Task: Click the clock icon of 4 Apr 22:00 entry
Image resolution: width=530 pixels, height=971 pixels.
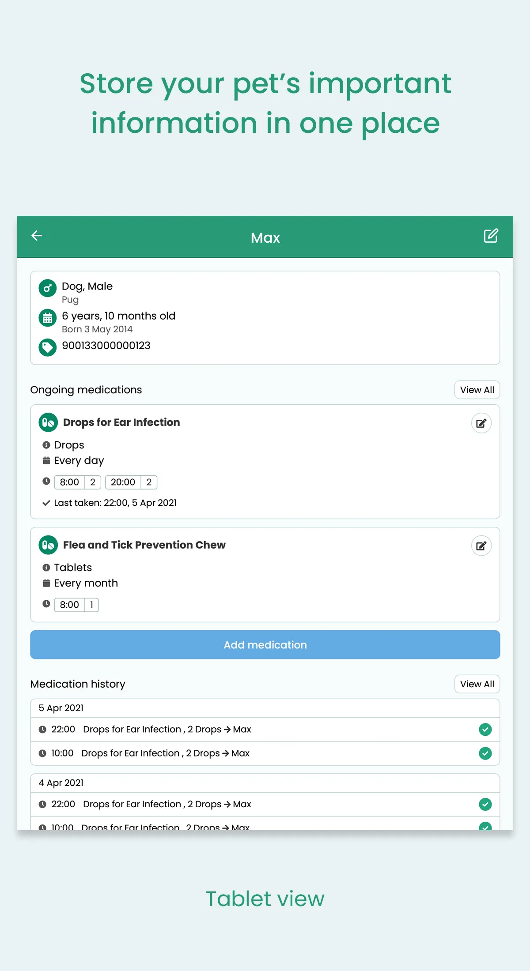Action: tap(42, 805)
